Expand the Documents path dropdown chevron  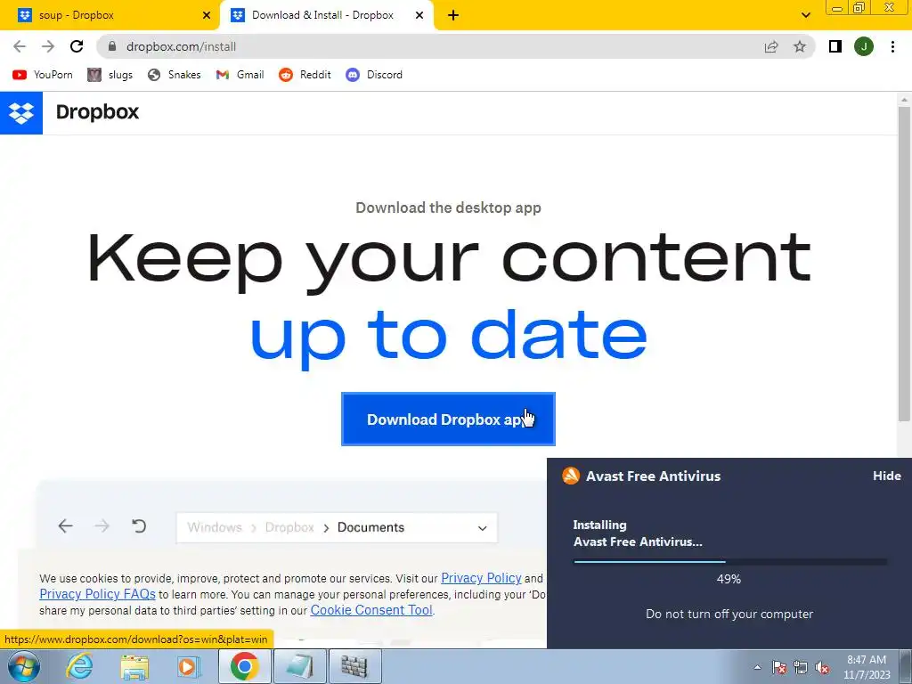click(482, 528)
